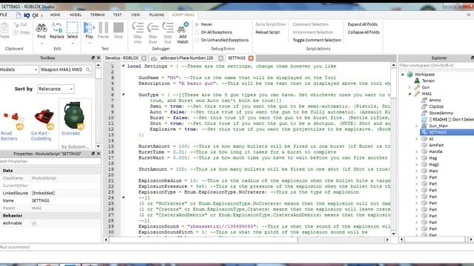Image resolution: width=474 pixels, height=266 pixels.
Task: Open the HOME ribbon tab
Action: click(x=55, y=15)
